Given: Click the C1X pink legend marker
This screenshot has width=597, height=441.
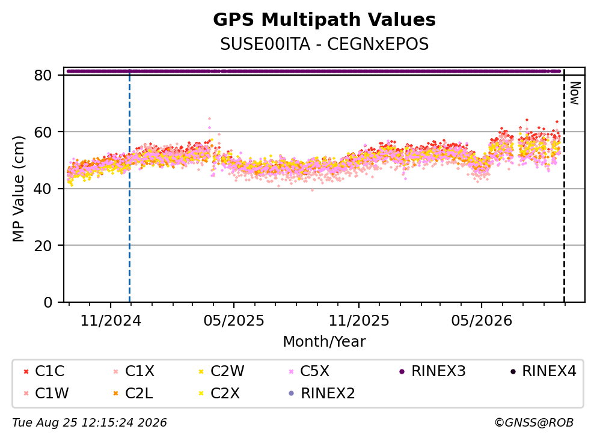Looking at the screenshot, I should point(116,371).
